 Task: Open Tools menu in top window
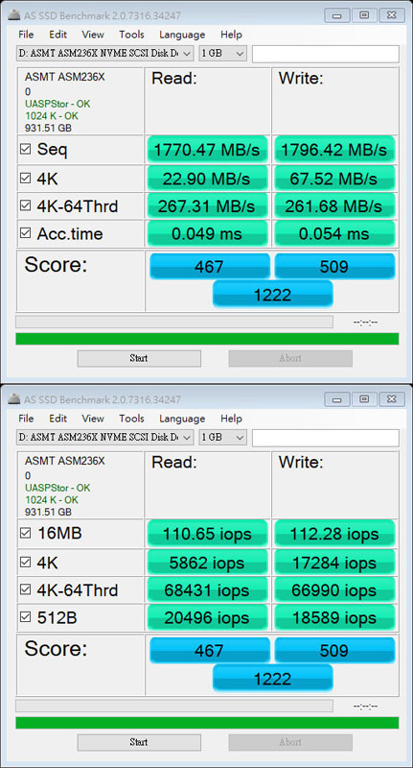click(x=131, y=35)
